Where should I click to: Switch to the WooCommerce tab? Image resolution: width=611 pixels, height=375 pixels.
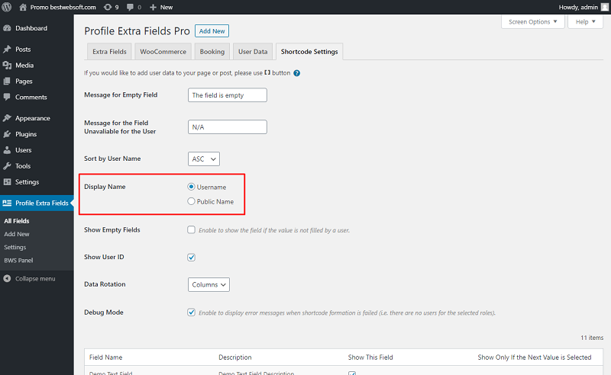coord(163,51)
